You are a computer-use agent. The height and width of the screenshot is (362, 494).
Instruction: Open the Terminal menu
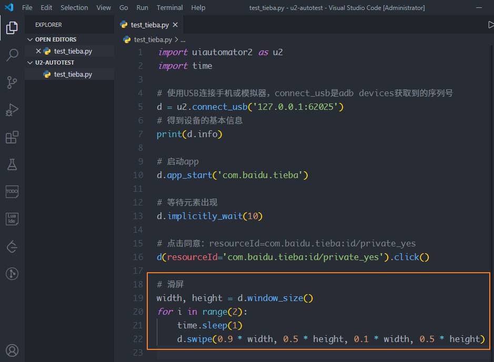tap(169, 7)
